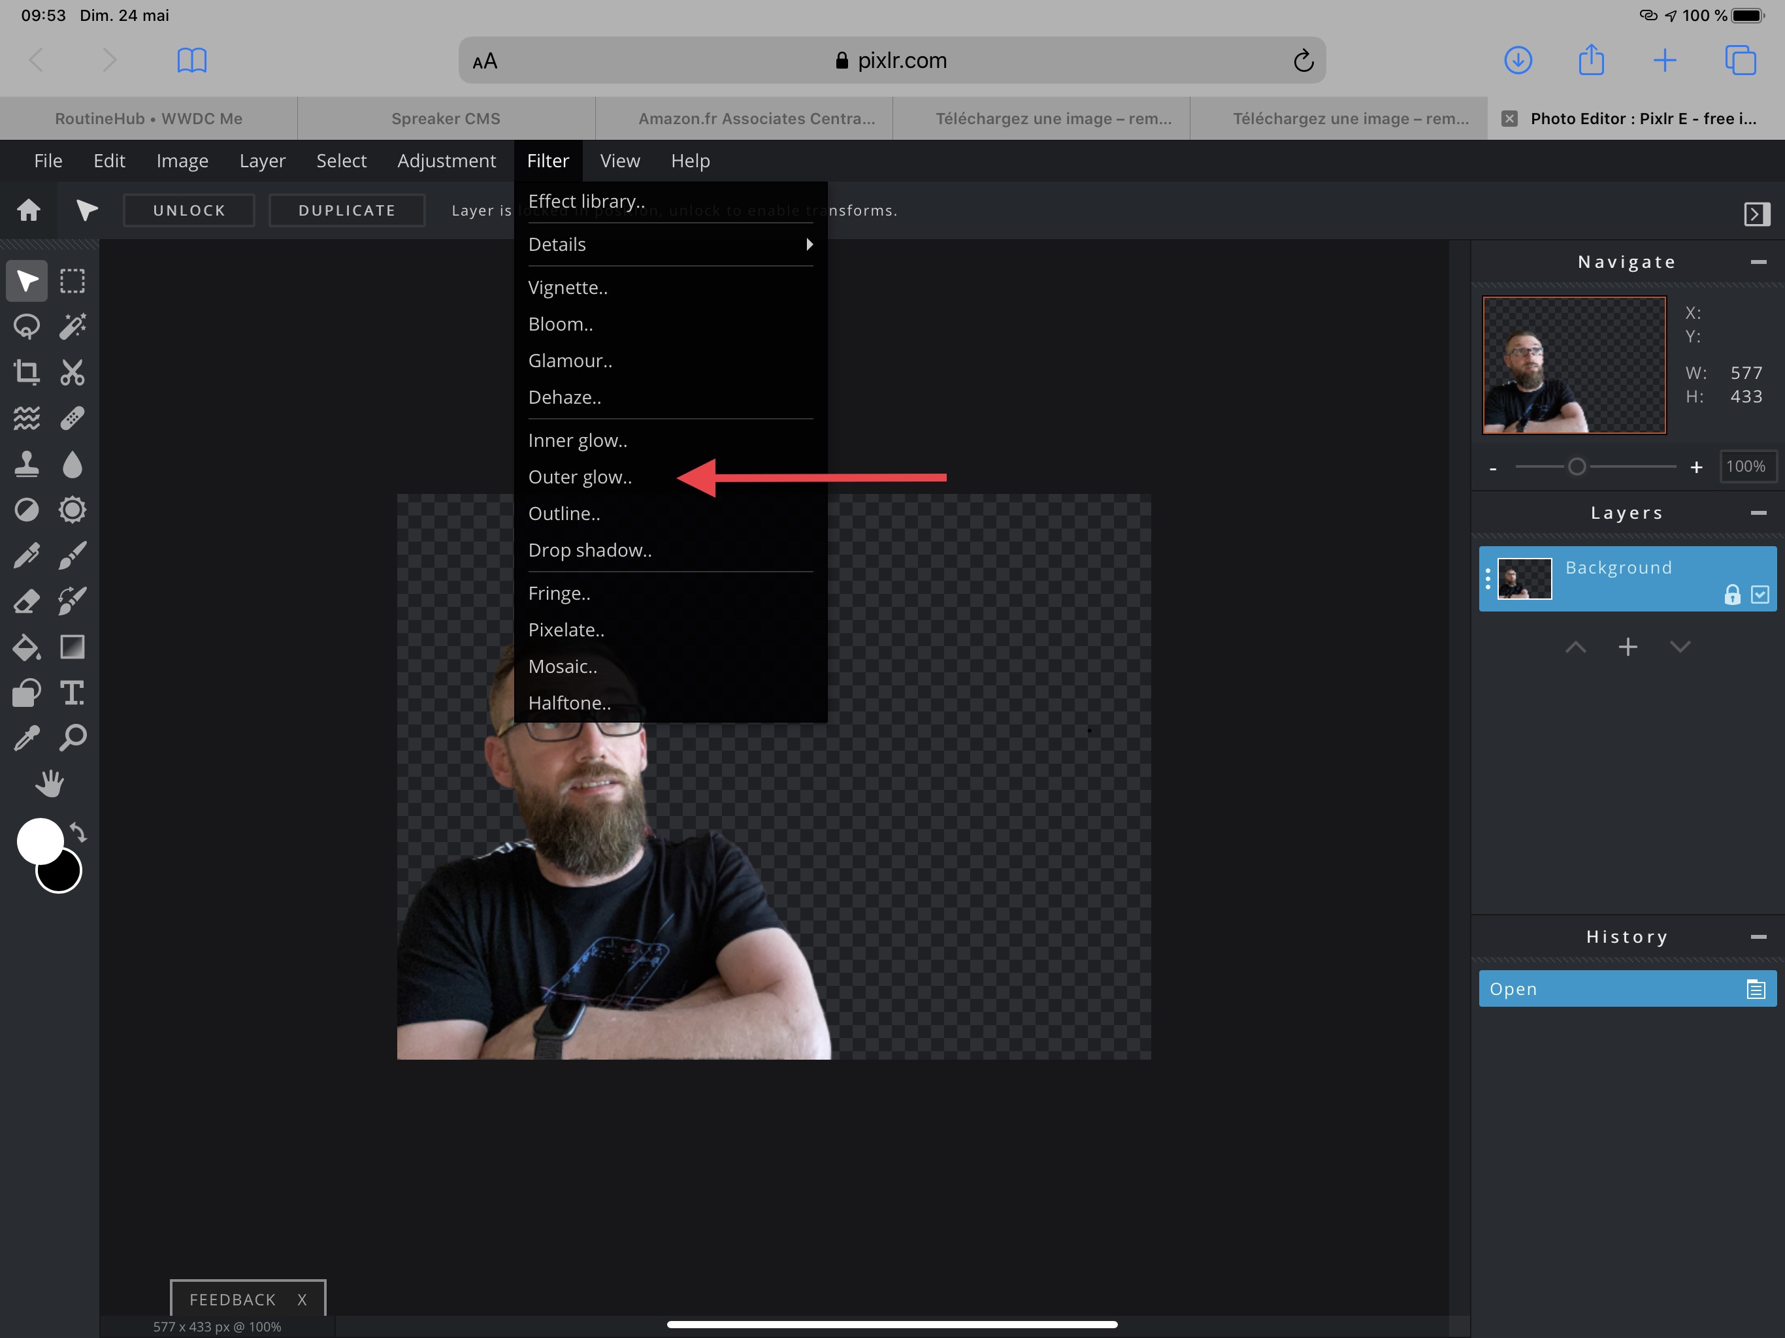Select the Paint Bucket fill tool

click(x=27, y=647)
